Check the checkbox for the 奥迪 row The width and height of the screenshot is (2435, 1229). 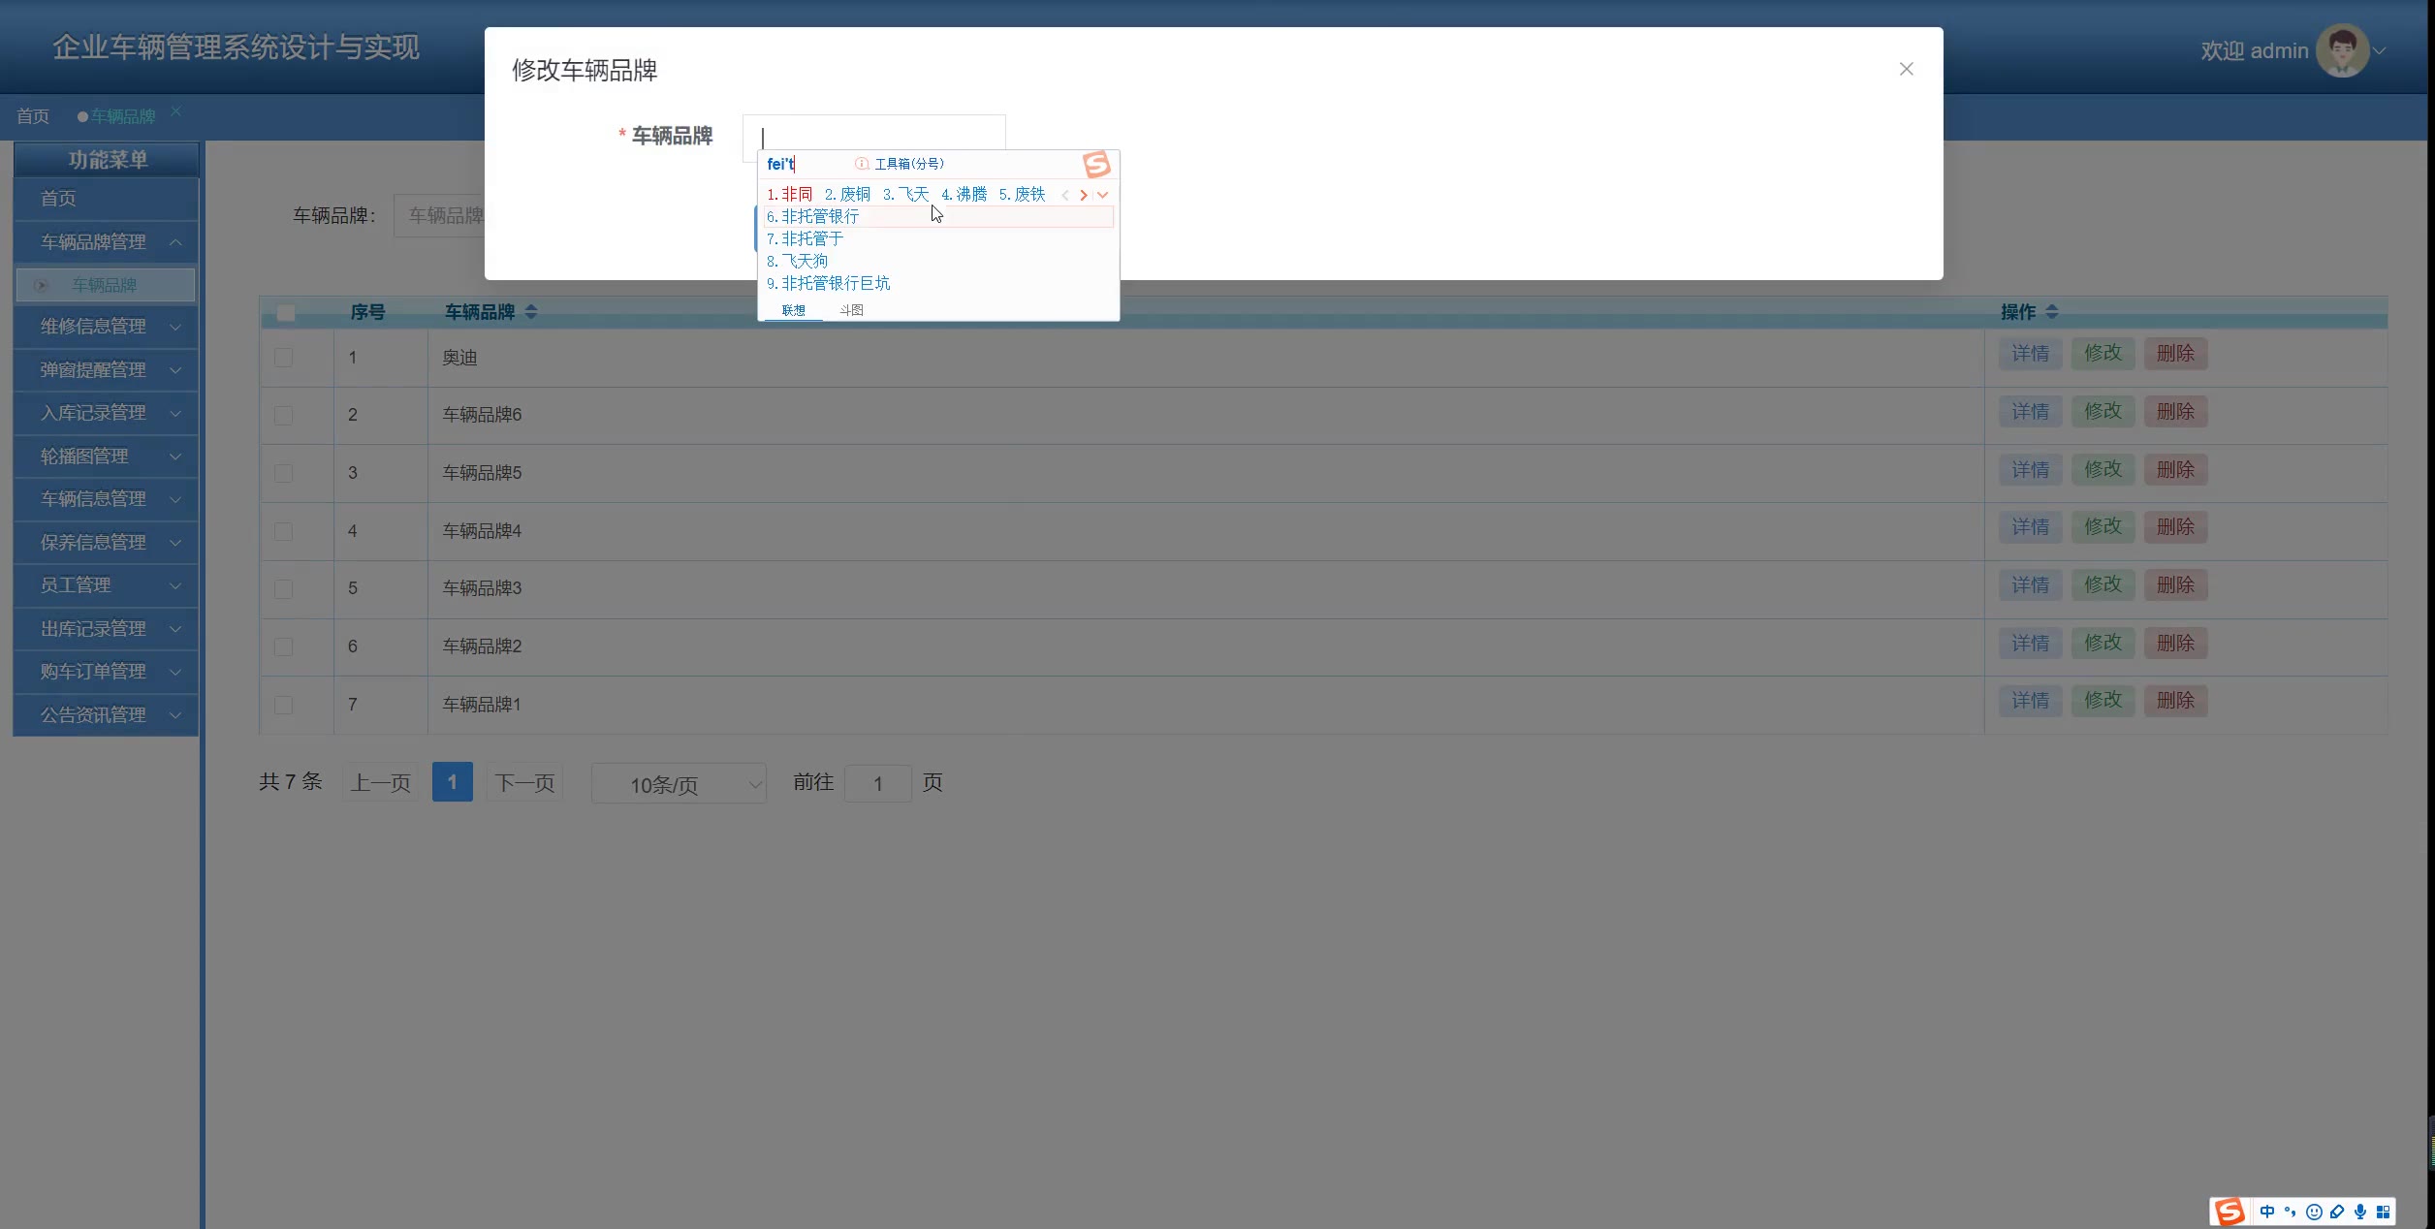click(x=283, y=357)
